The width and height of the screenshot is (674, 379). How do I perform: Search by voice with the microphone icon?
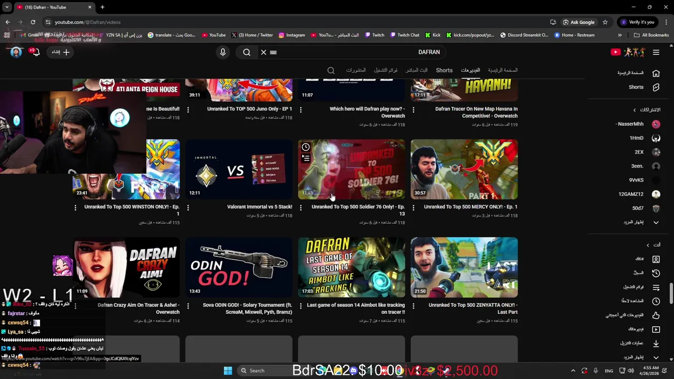tap(223, 52)
